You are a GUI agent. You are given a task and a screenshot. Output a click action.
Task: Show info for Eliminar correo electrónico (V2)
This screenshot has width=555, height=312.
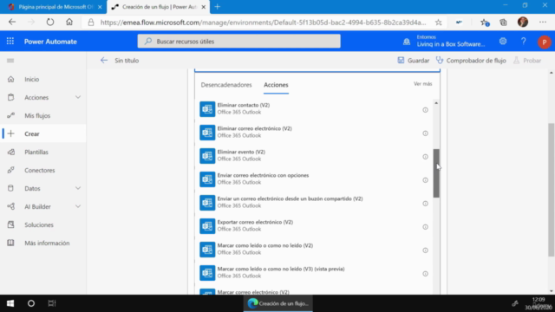pyautogui.click(x=425, y=133)
